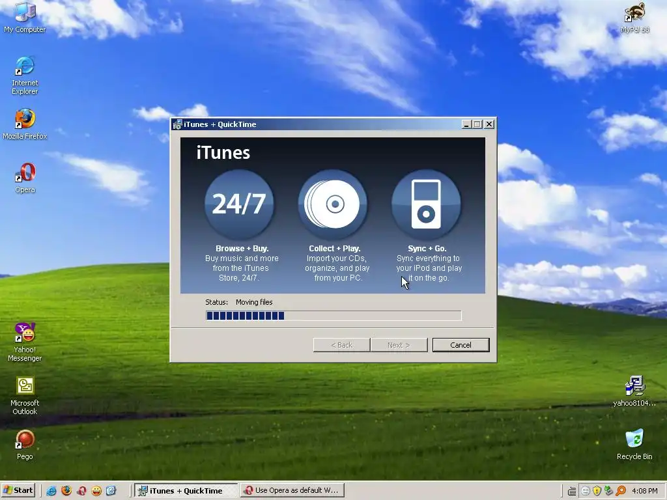This screenshot has width=667, height=500.
Task: Click the installation progress bar
Action: [x=333, y=316]
